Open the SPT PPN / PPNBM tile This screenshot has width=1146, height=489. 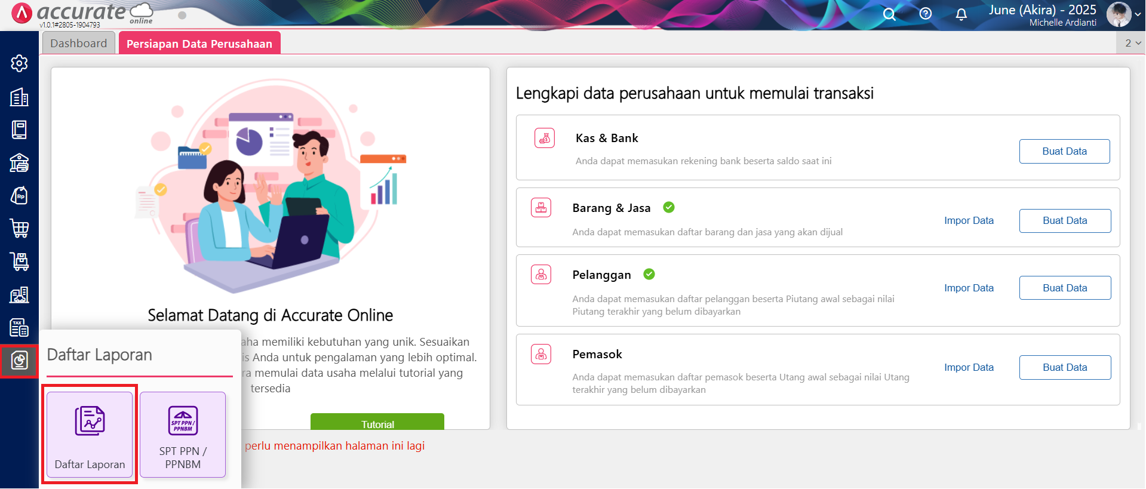[183, 434]
